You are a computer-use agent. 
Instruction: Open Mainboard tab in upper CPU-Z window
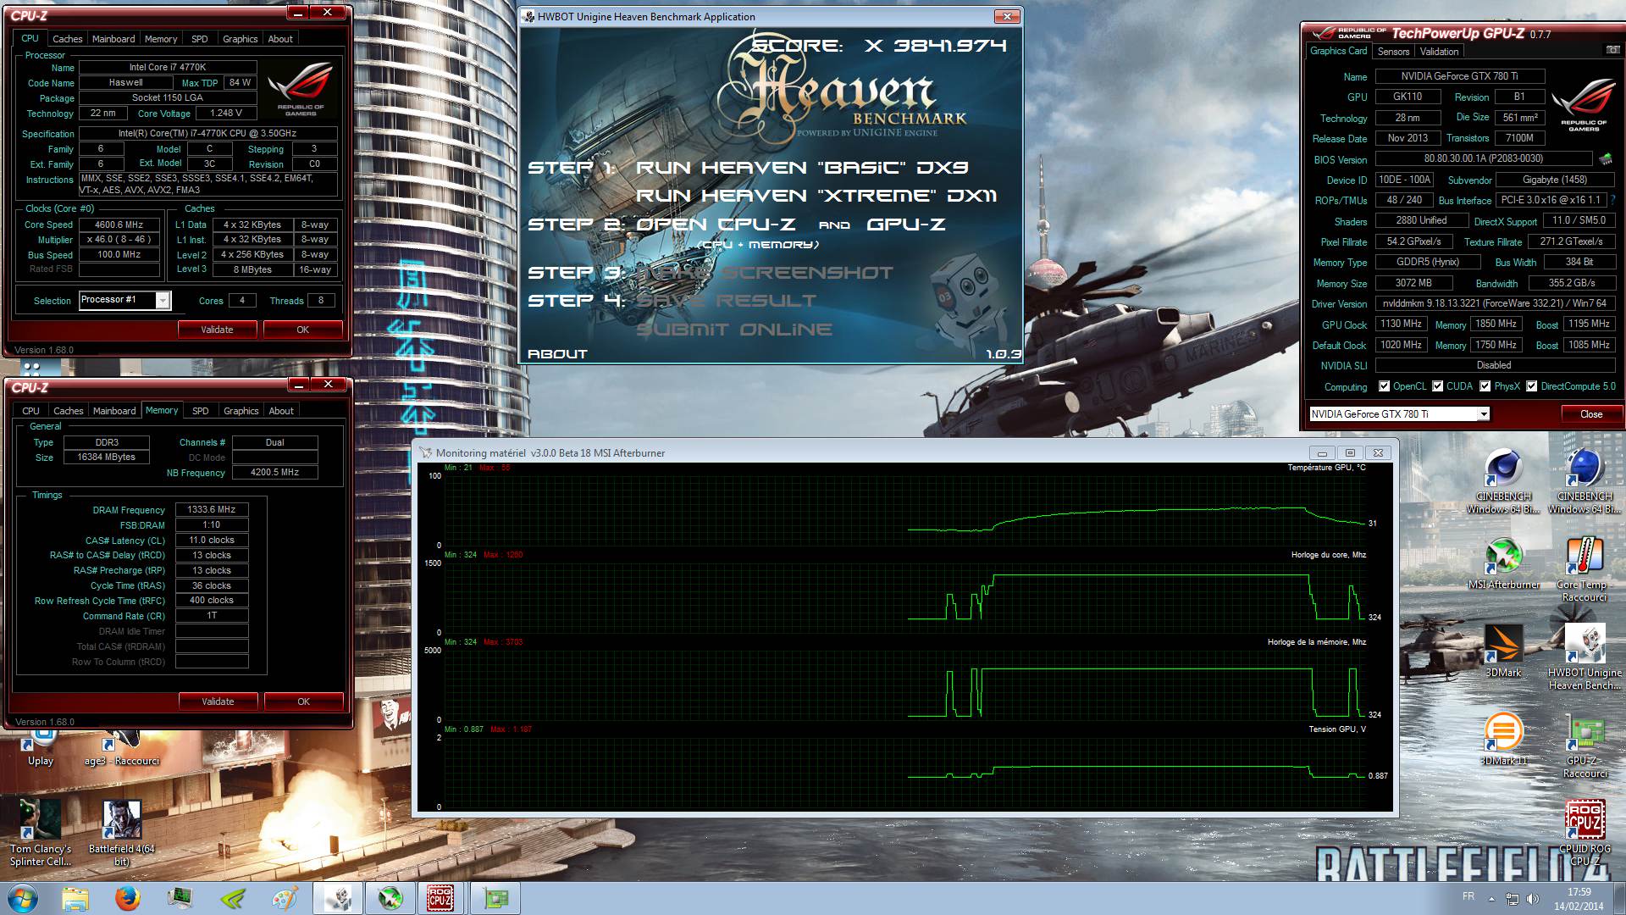coord(113,39)
